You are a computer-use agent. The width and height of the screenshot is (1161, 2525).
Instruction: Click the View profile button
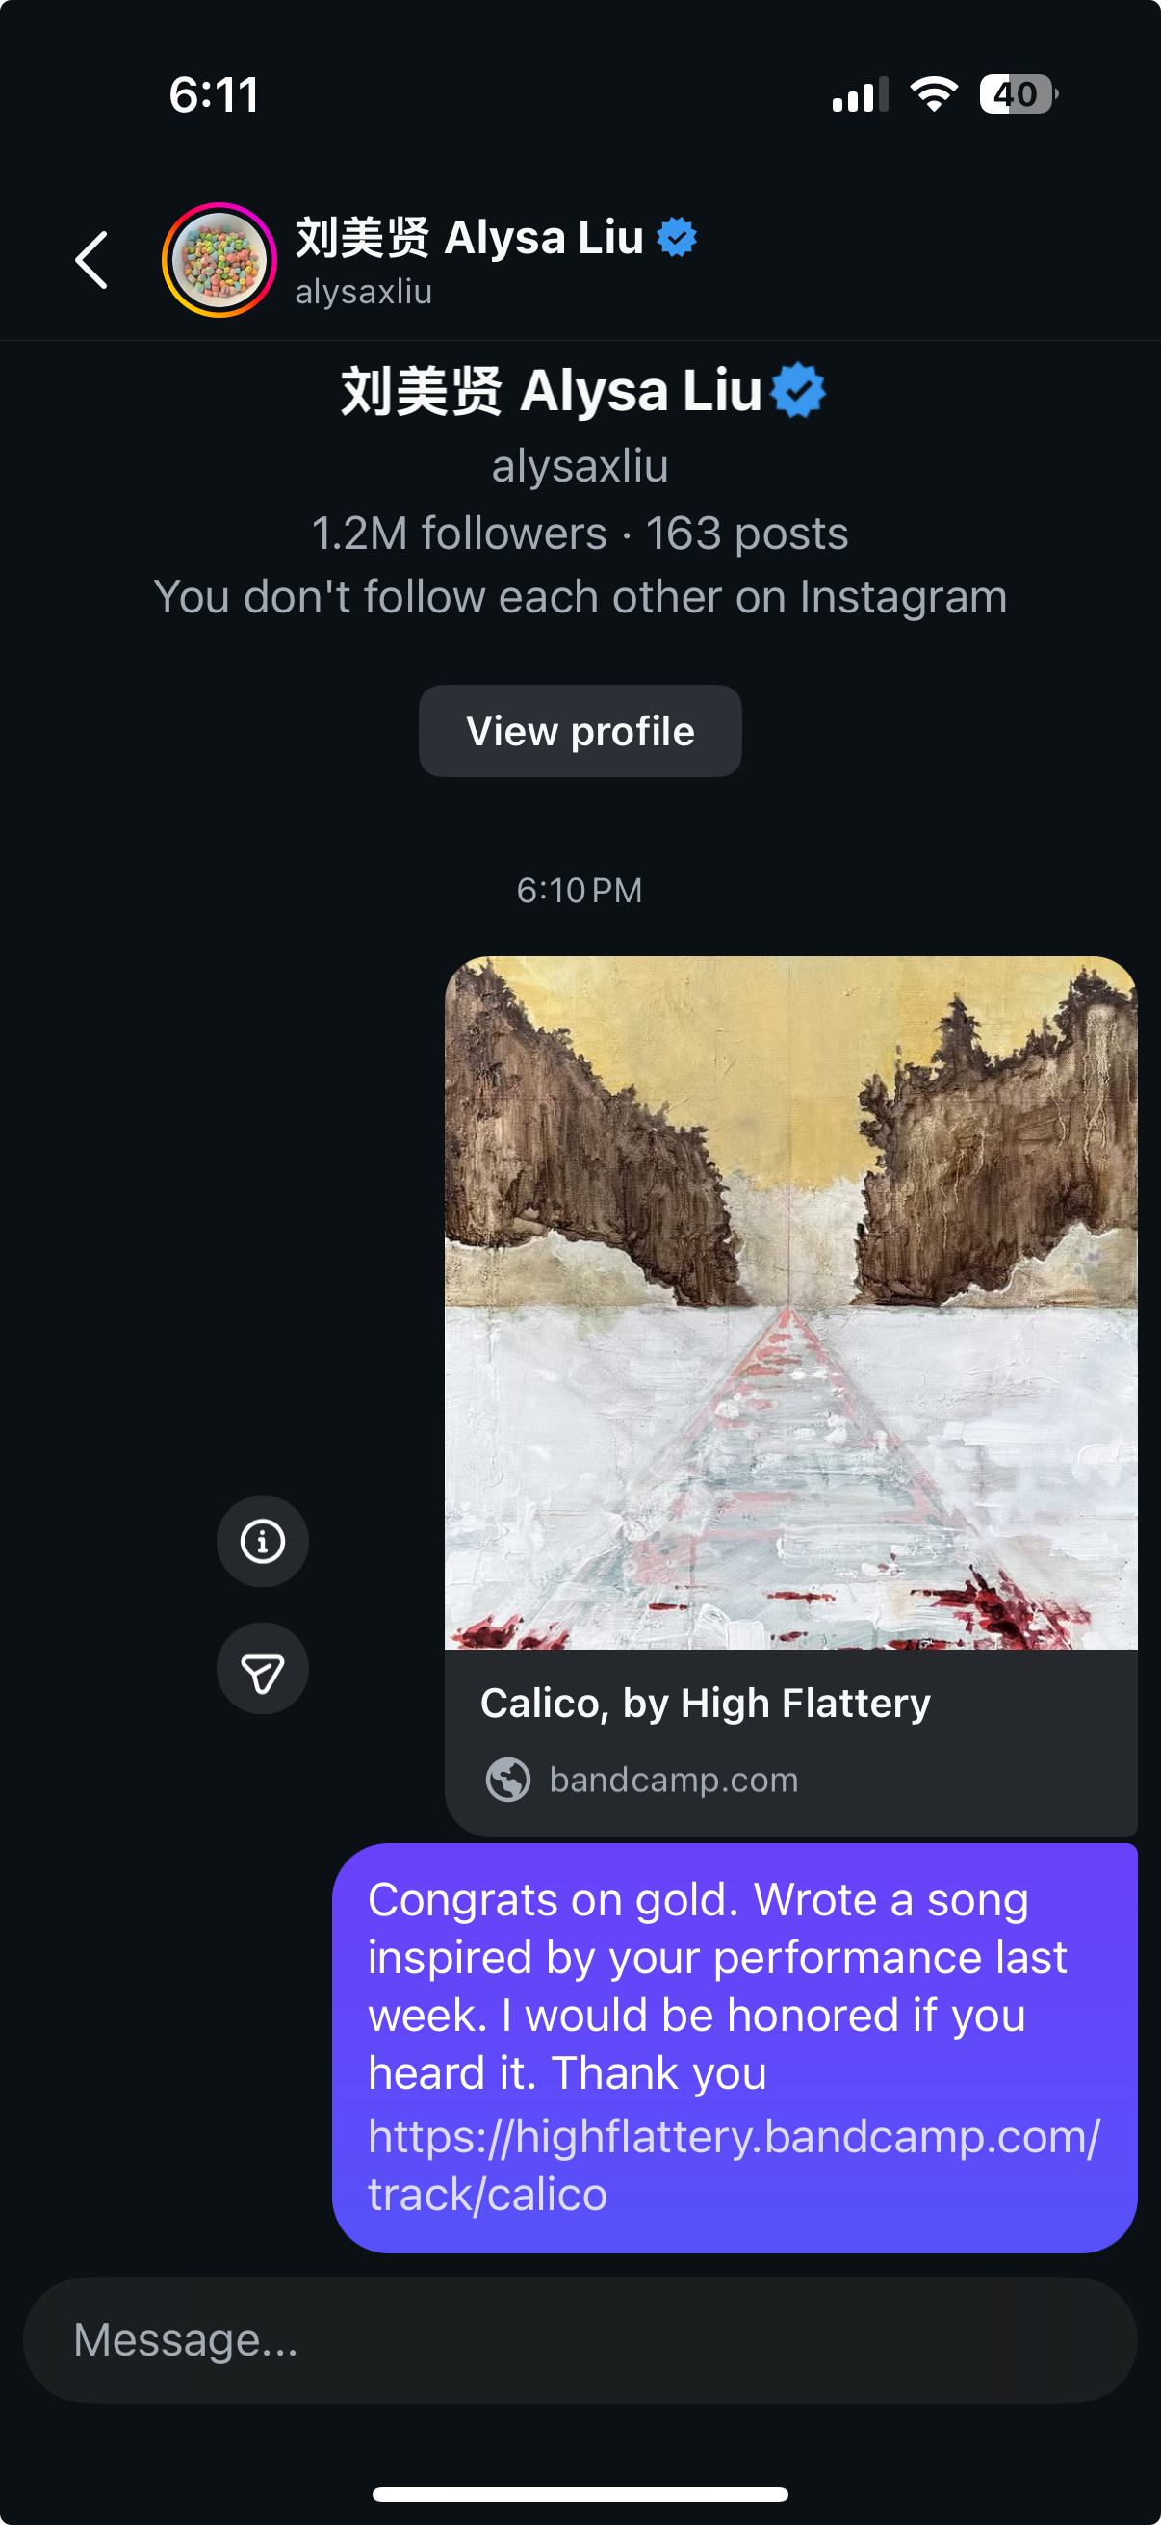tap(580, 731)
